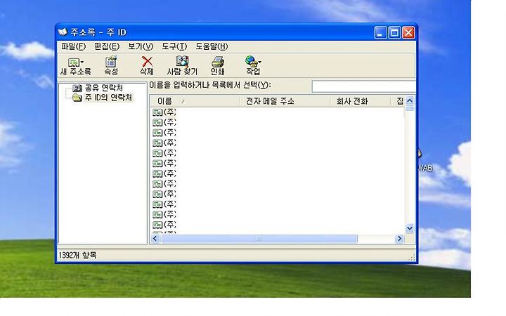The height and width of the screenshot is (316, 506).
Task: Click the vertical scrollbar down arrow
Action: coord(410,228)
